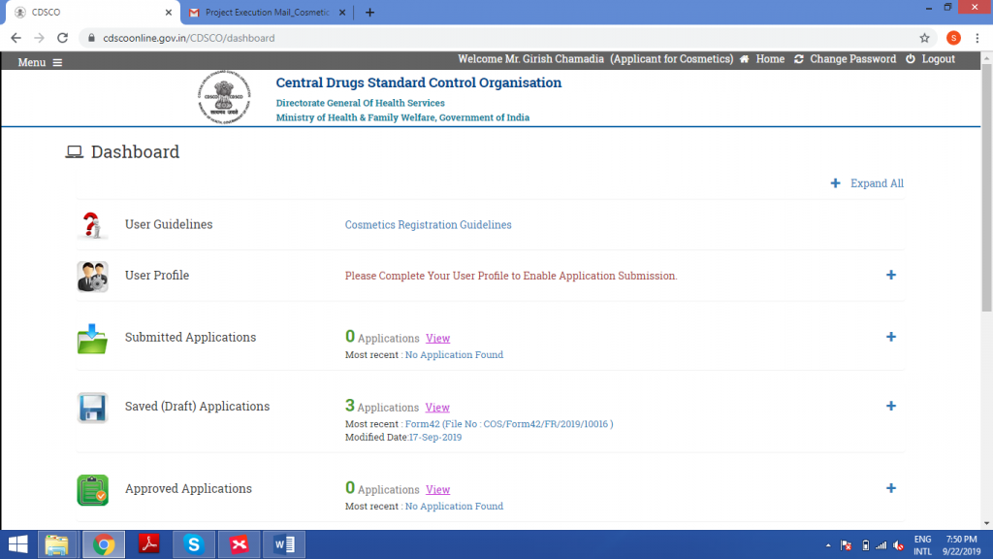View Saved (Draft) Applications list
This screenshot has width=993, height=559.
(437, 408)
